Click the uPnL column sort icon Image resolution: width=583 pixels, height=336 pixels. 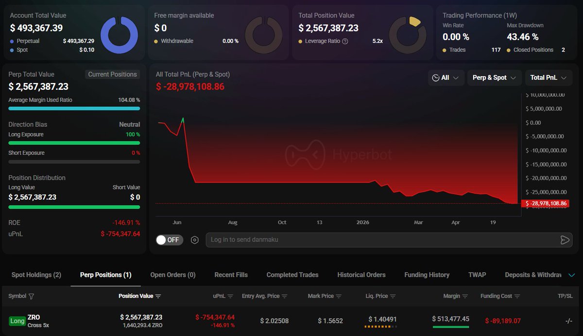(230, 296)
